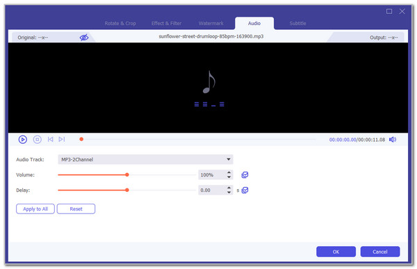The image size is (417, 269).
Task: Select the Subtitle tab
Action: pyautogui.click(x=298, y=24)
